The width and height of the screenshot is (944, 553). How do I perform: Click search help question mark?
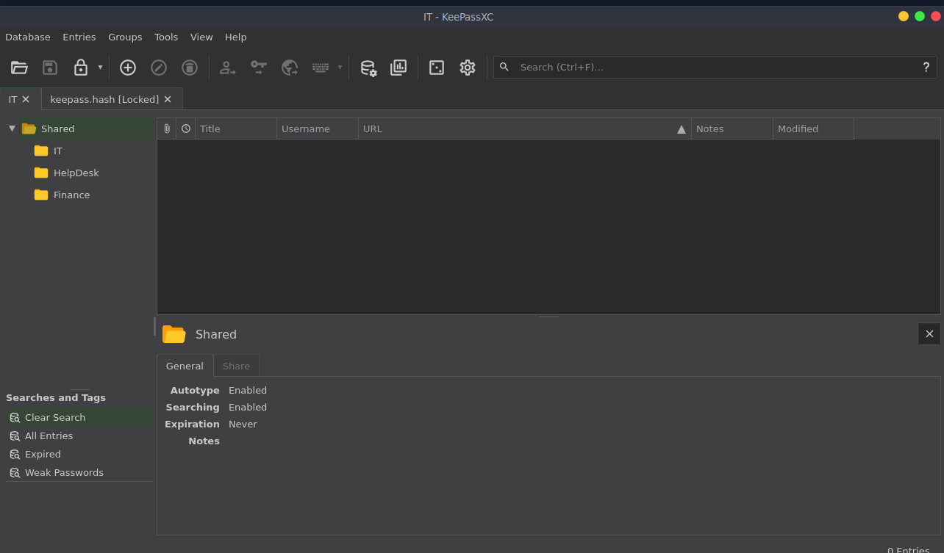click(x=926, y=67)
